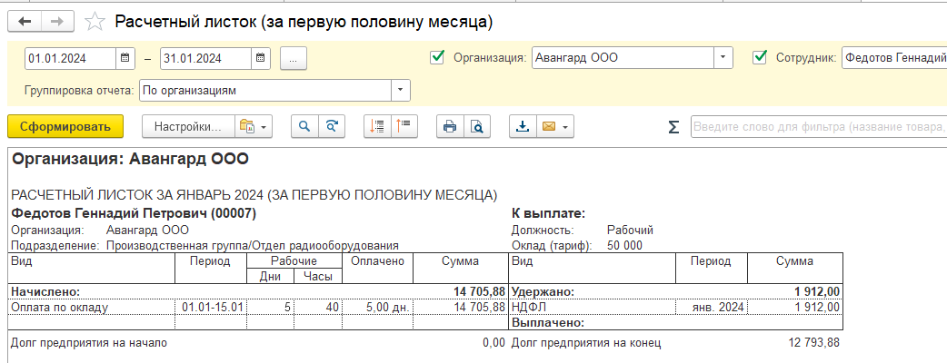Open print preview icon

pyautogui.click(x=477, y=127)
